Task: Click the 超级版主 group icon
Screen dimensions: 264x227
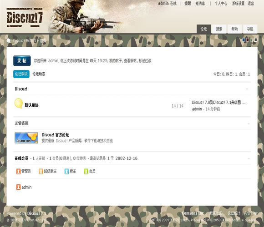Action: tap(41, 172)
